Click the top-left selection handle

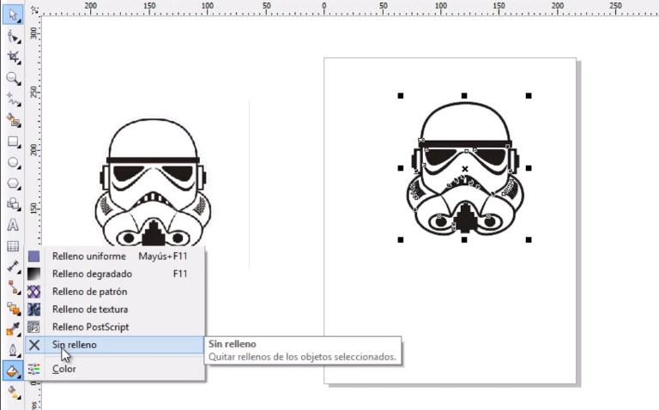pyautogui.click(x=401, y=96)
